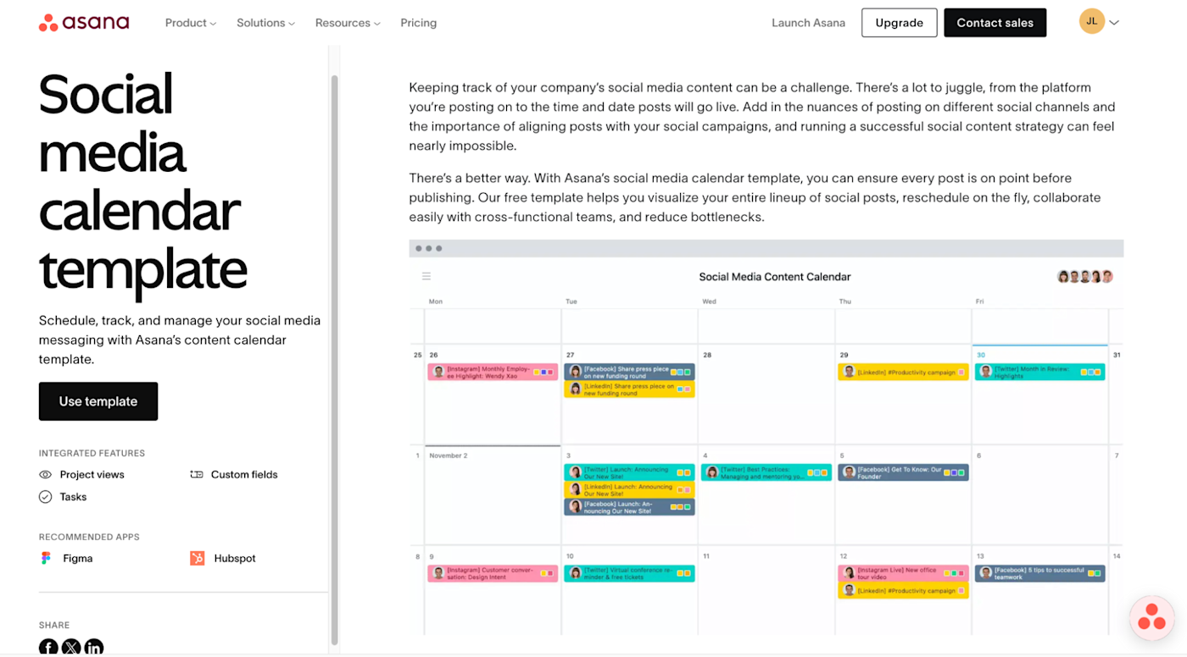This screenshot has height=657, width=1187.
Task: Open Facebook 5 tips to successful teamwork task
Action: (1040, 573)
